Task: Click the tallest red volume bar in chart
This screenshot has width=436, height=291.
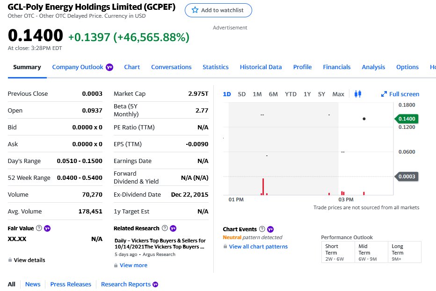Action: [263, 186]
